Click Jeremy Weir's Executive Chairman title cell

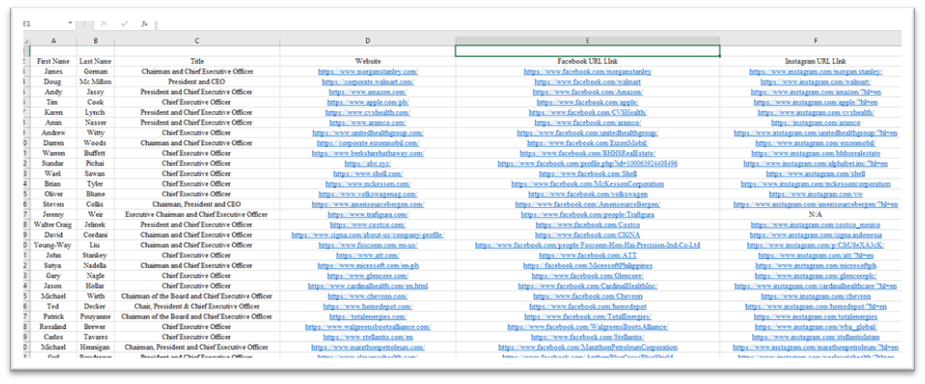(x=197, y=214)
